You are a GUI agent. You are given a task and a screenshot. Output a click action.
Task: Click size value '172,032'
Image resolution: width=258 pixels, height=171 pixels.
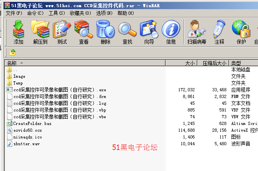pos(186,90)
